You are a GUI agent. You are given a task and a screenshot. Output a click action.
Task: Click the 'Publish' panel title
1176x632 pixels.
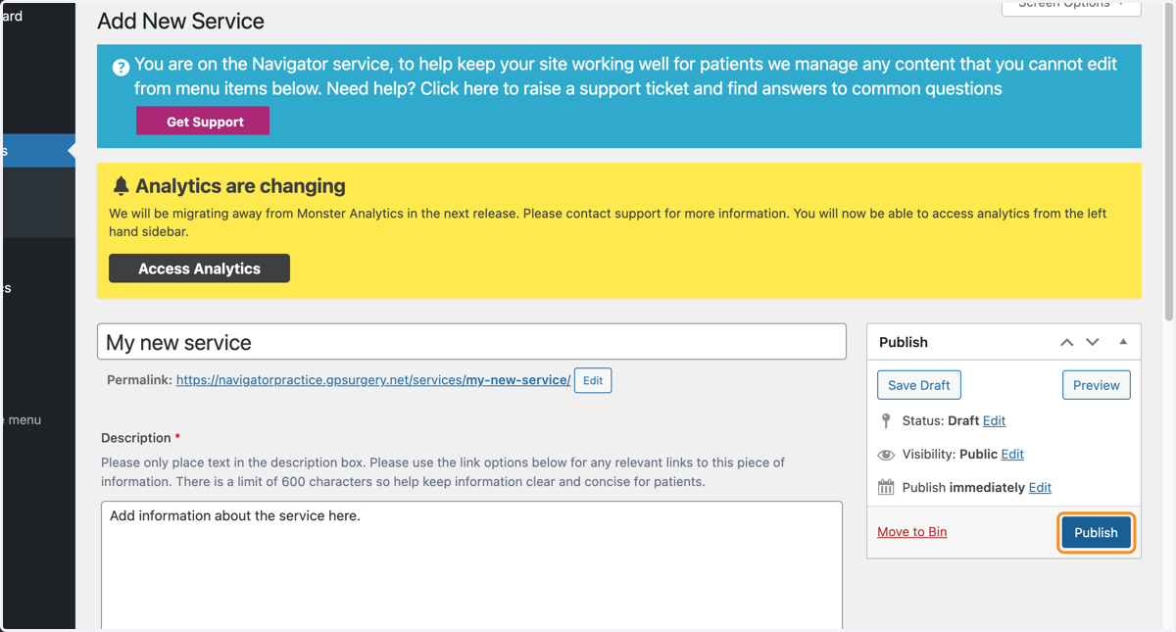tap(904, 342)
